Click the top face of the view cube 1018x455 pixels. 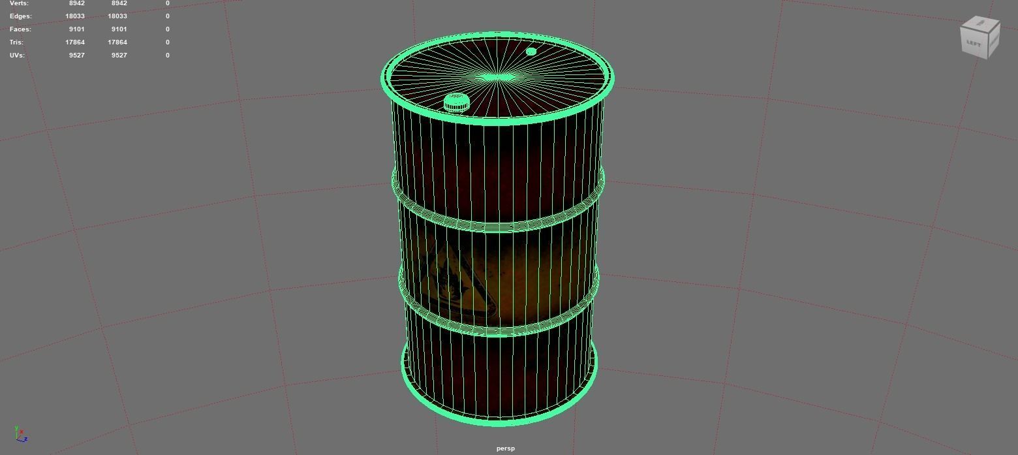coord(981,24)
